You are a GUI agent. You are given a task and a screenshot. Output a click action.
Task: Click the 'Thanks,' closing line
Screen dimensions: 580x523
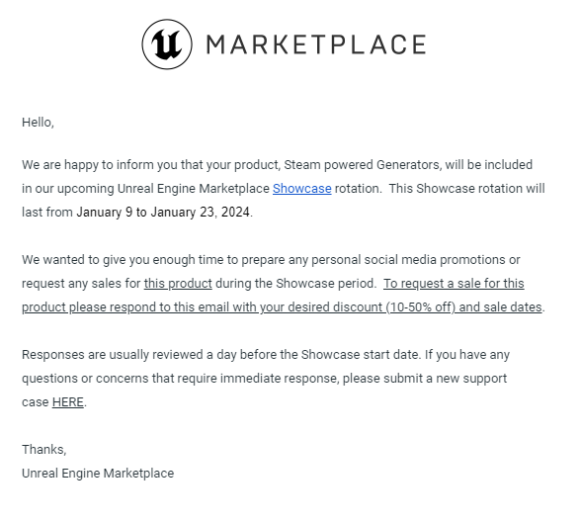pyautogui.click(x=44, y=449)
